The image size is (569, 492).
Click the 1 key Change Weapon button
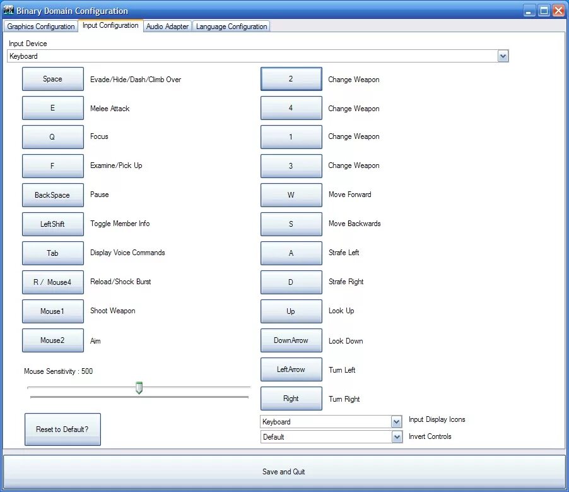[x=291, y=137]
